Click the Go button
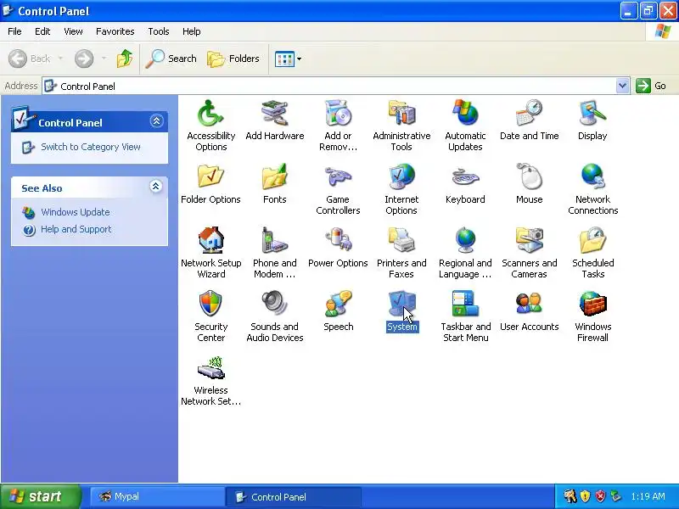679x509 pixels. click(651, 86)
